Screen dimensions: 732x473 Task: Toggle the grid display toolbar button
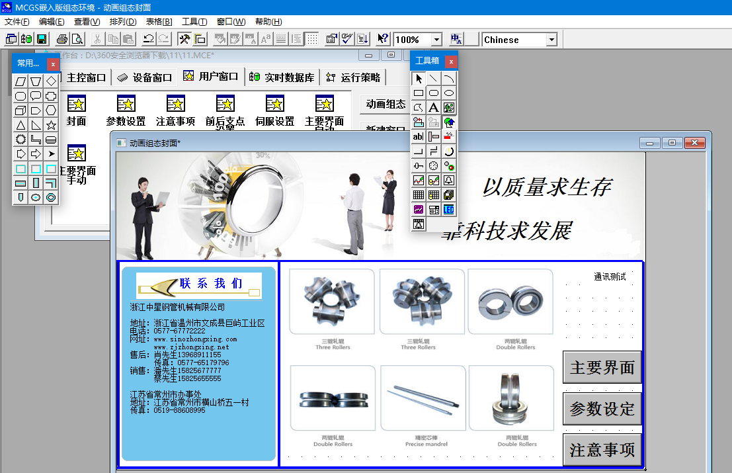tap(312, 39)
